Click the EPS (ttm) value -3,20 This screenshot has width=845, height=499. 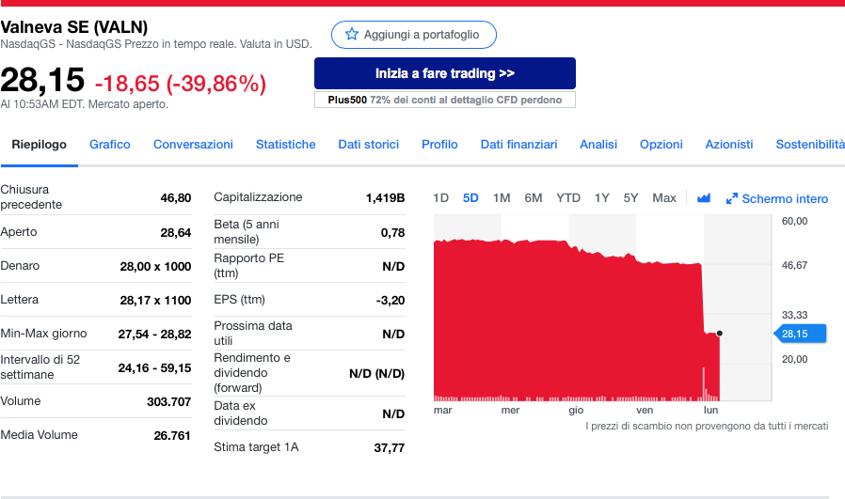tap(391, 301)
